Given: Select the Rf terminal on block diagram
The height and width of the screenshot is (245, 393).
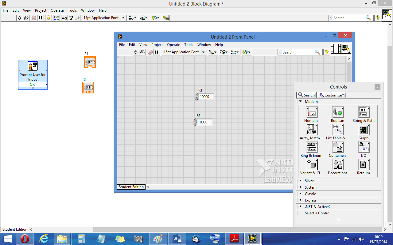Looking at the screenshot, I should [x=88, y=88].
